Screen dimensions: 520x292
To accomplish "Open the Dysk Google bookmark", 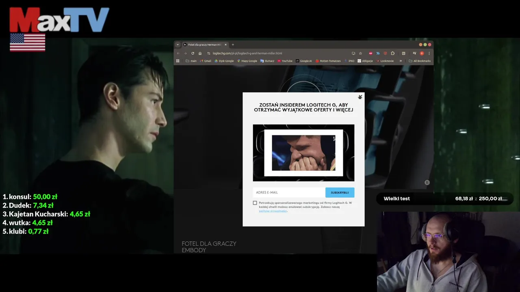I will (224, 61).
